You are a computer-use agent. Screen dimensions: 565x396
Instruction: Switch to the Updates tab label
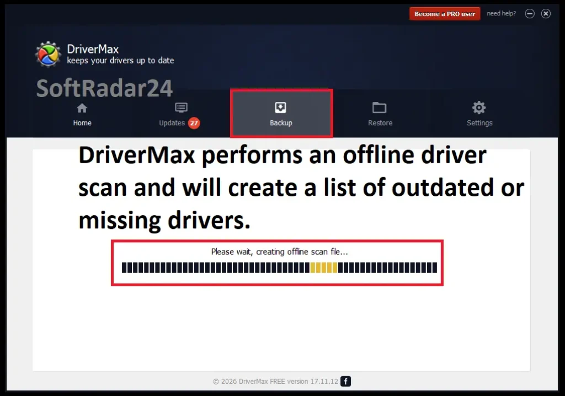(x=172, y=123)
